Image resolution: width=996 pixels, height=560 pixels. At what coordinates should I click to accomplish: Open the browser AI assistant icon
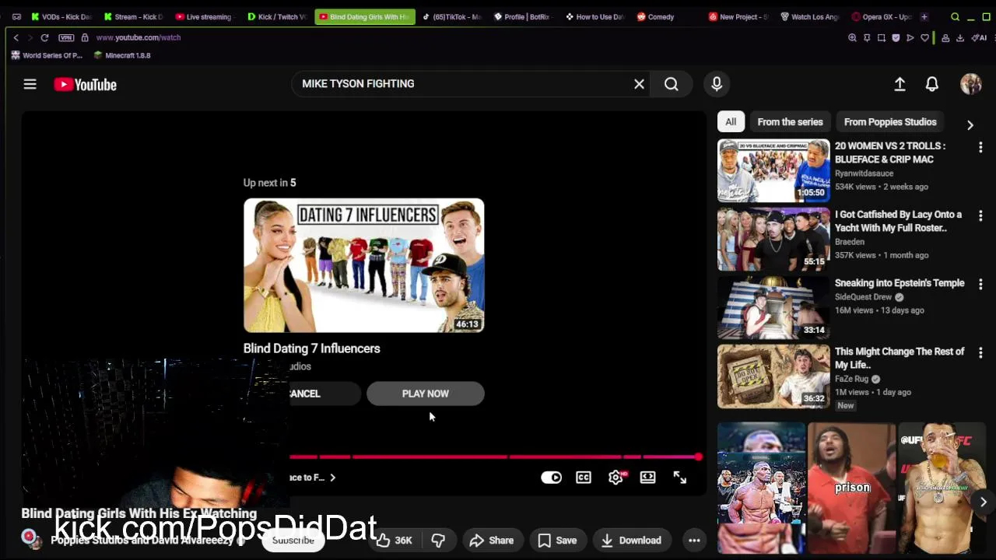977,37
